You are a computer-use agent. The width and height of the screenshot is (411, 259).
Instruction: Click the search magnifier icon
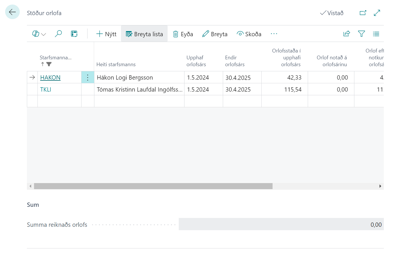(x=58, y=34)
